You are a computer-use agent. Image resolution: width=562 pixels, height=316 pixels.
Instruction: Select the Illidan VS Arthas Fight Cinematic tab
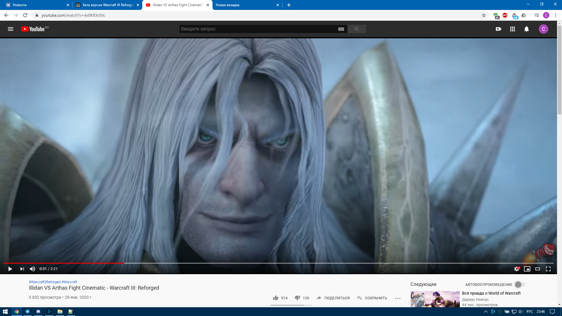(x=177, y=5)
